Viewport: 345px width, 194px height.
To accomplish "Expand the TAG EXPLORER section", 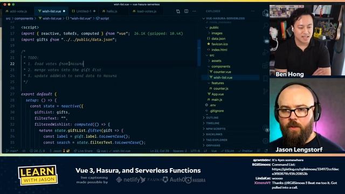I will pyautogui.click(x=216, y=140).
